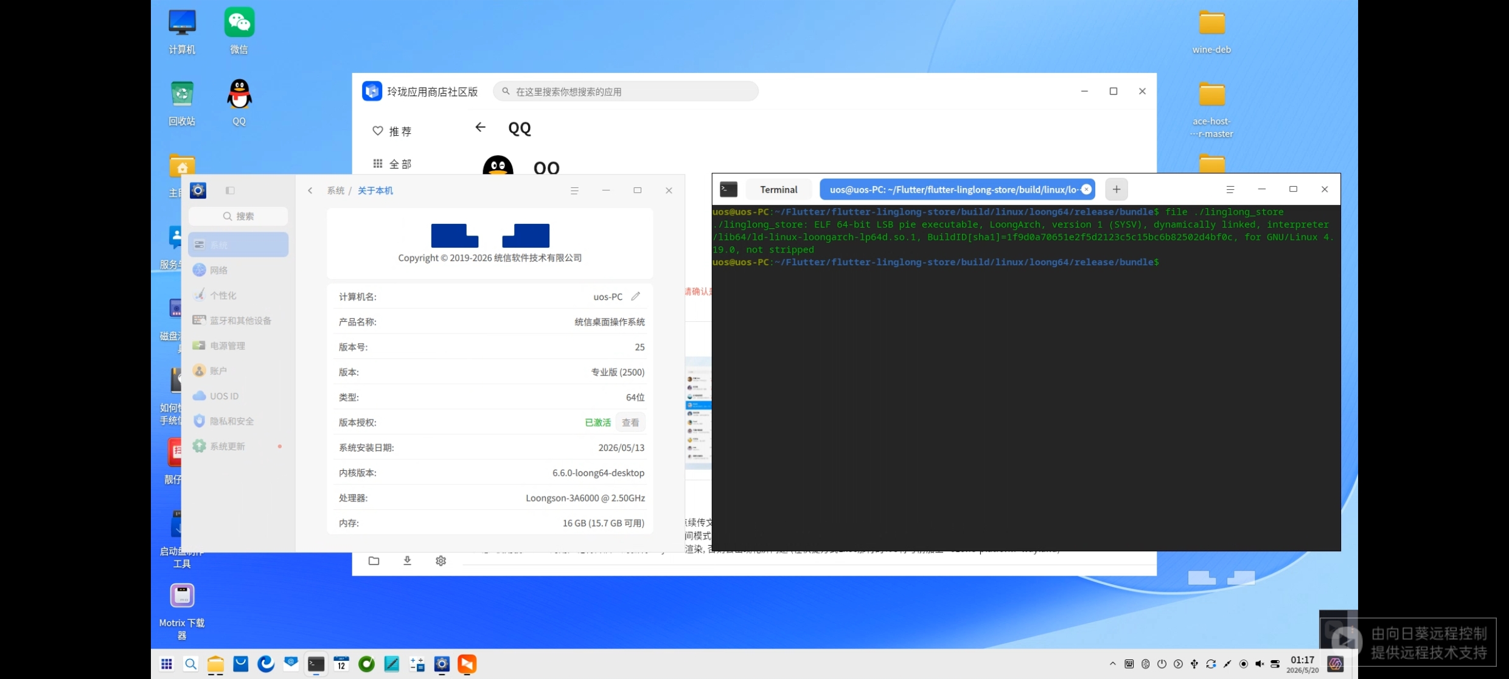This screenshot has width=1509, height=679.
Task: Select 电源管理 in the Control Center sidebar
Action: point(239,345)
